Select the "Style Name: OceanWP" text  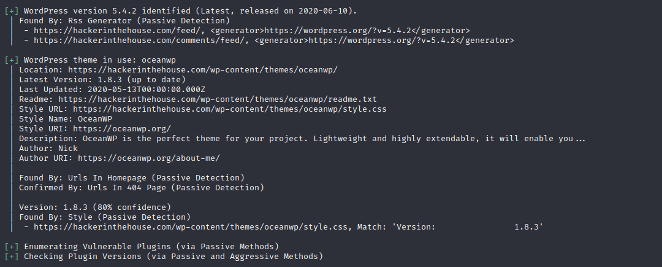pos(65,119)
